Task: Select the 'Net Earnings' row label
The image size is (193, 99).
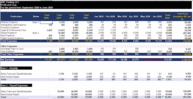Action: tap(7, 60)
